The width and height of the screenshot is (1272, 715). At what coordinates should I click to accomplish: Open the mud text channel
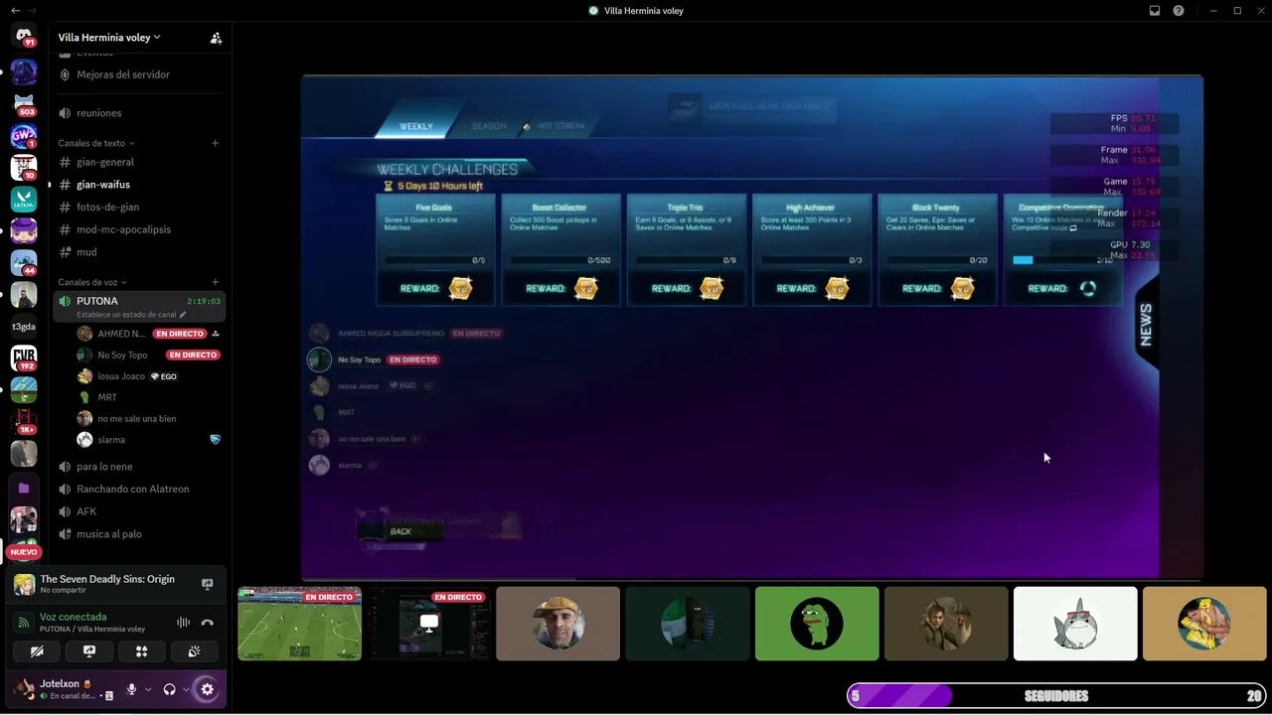point(139,252)
